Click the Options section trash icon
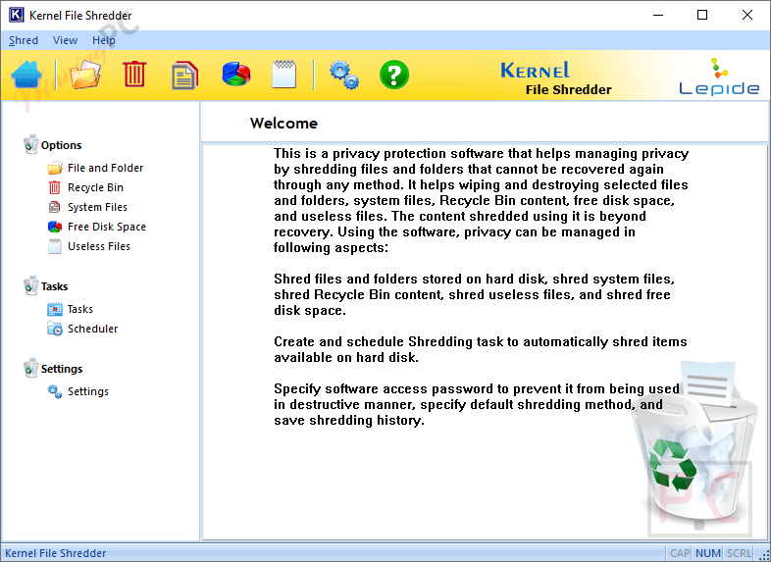771x562 pixels. coord(30,144)
